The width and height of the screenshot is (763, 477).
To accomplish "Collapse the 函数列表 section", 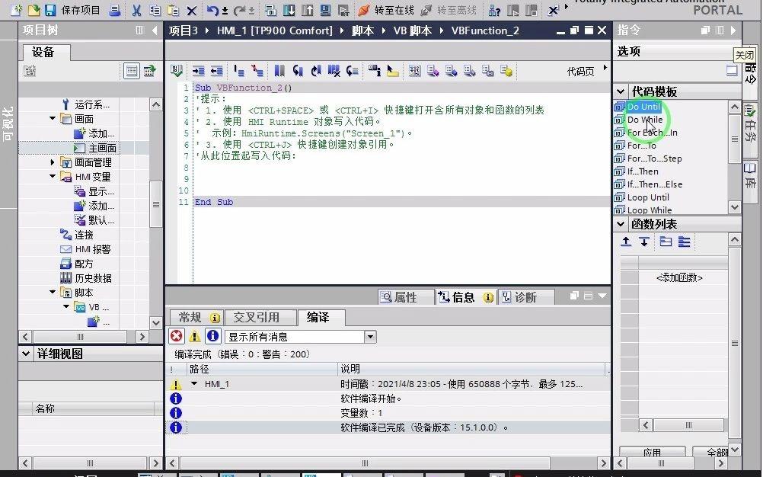I will tap(621, 224).
